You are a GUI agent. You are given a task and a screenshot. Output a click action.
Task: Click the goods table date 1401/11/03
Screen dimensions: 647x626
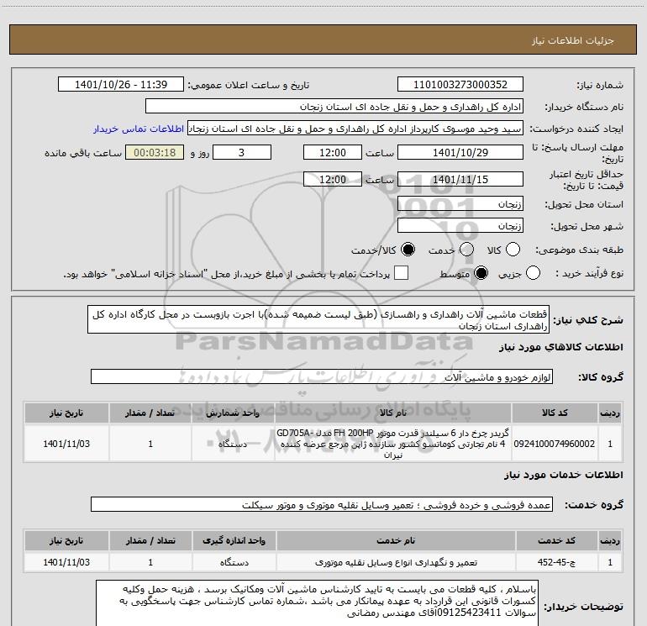pos(66,444)
